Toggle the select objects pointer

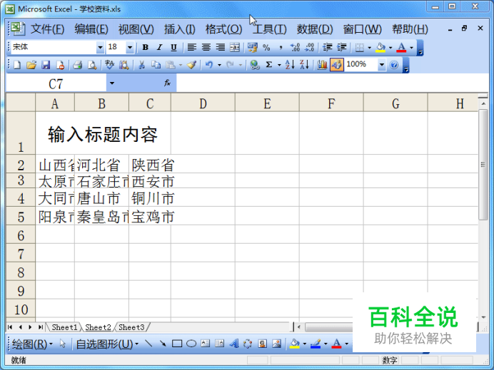point(63,344)
